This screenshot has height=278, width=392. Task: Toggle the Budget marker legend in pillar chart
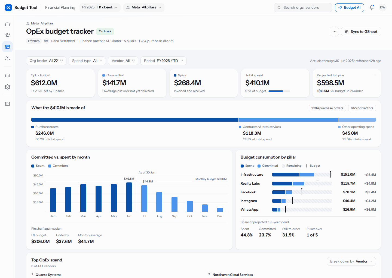click(x=313, y=166)
